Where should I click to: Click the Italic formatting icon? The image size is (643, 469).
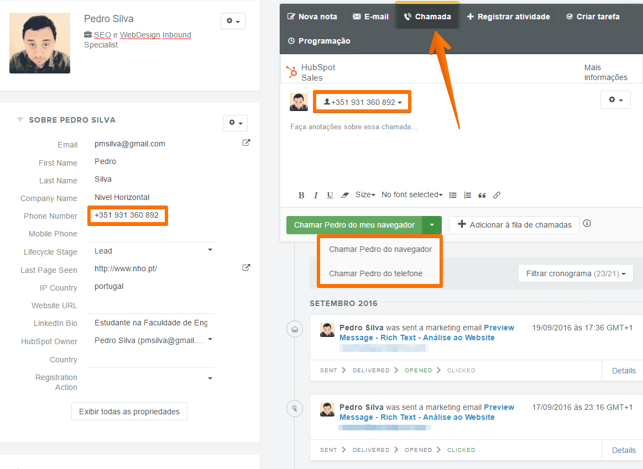point(316,195)
